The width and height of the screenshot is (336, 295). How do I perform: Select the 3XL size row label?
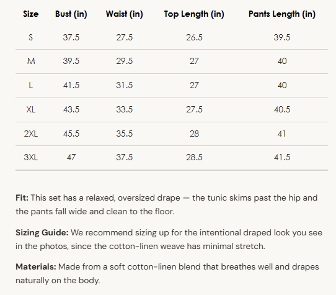click(x=31, y=157)
